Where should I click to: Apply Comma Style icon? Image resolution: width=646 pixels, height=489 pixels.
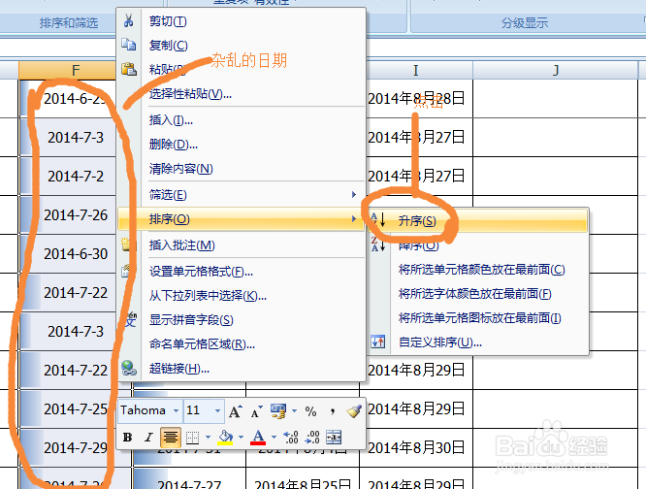point(332,411)
